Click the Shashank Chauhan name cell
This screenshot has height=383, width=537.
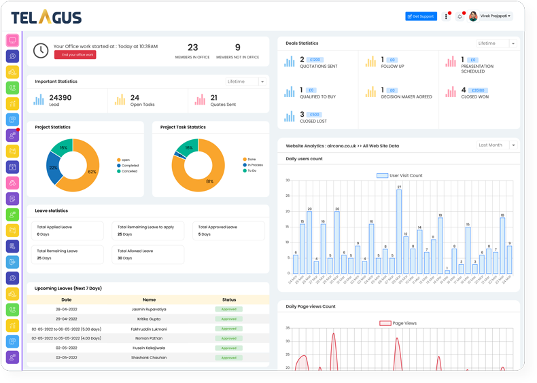pyautogui.click(x=149, y=358)
